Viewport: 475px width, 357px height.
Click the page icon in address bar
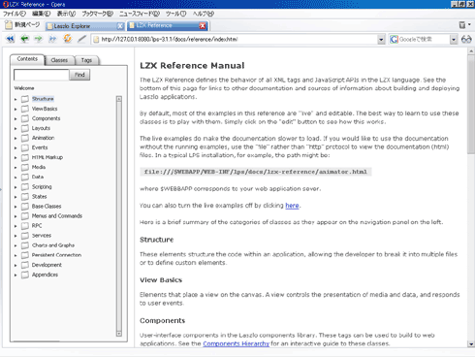(96, 40)
